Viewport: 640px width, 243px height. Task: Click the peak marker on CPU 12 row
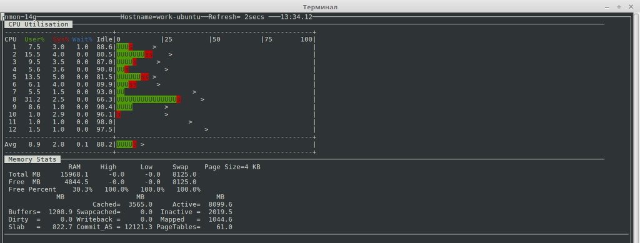point(206,130)
